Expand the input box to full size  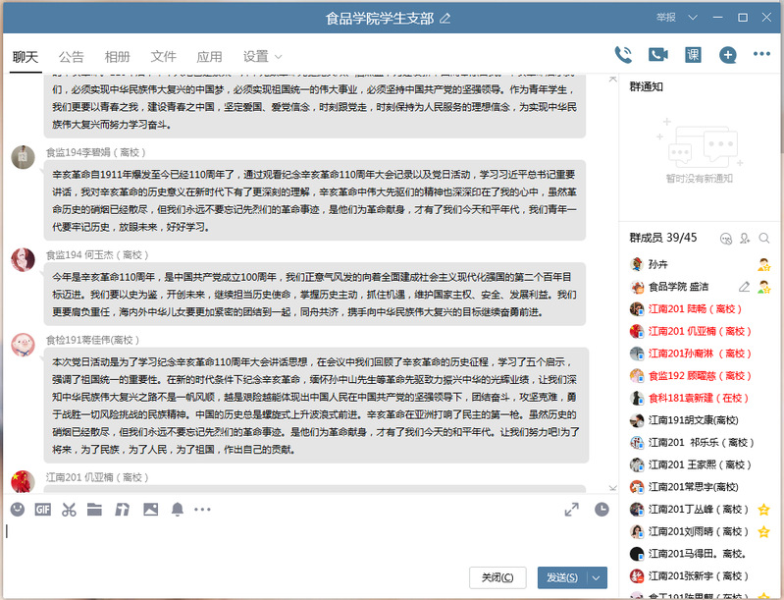point(571,510)
